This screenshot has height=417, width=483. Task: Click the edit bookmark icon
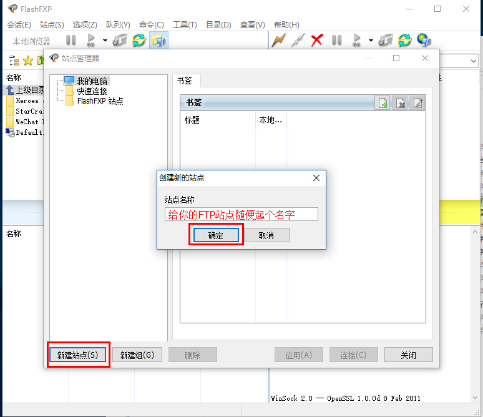(x=417, y=103)
